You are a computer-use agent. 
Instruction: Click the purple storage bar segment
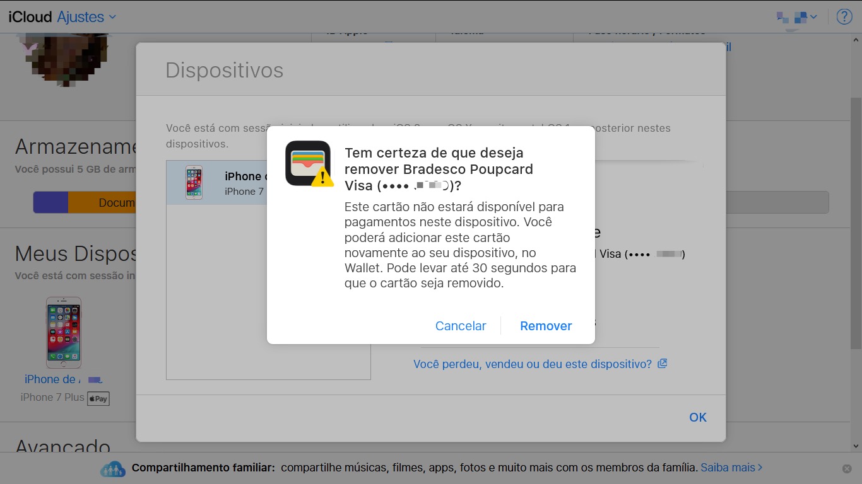tap(50, 203)
